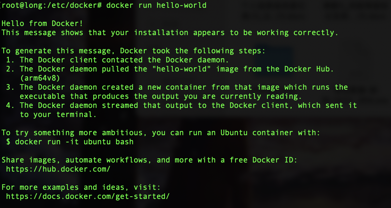Screen dimensions: 391x208
Task: Click the "docker run hello-world" command text
Action: coord(156,5)
